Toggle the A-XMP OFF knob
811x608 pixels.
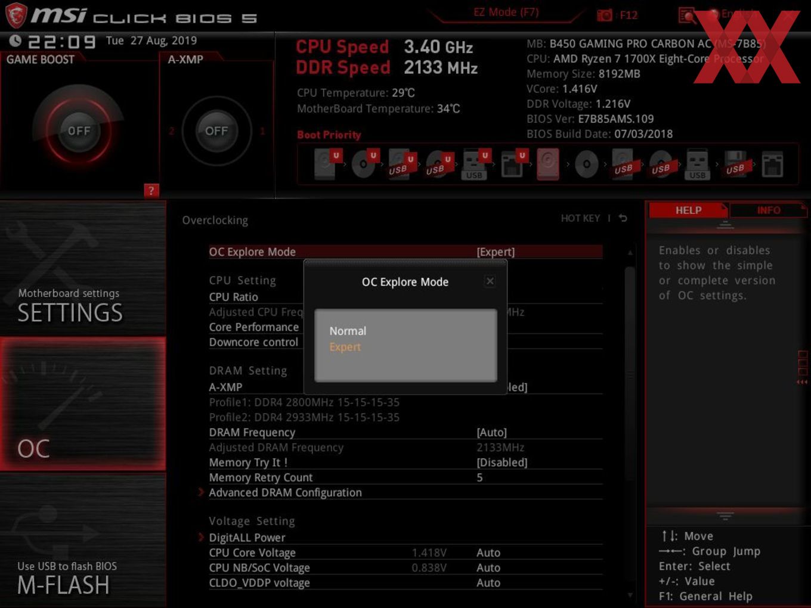[216, 131]
